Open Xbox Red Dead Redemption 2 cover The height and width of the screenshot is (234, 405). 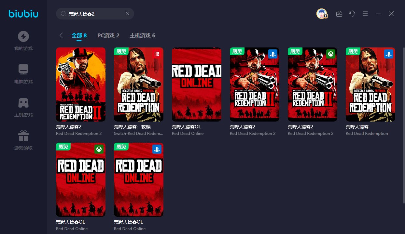[x=312, y=84]
